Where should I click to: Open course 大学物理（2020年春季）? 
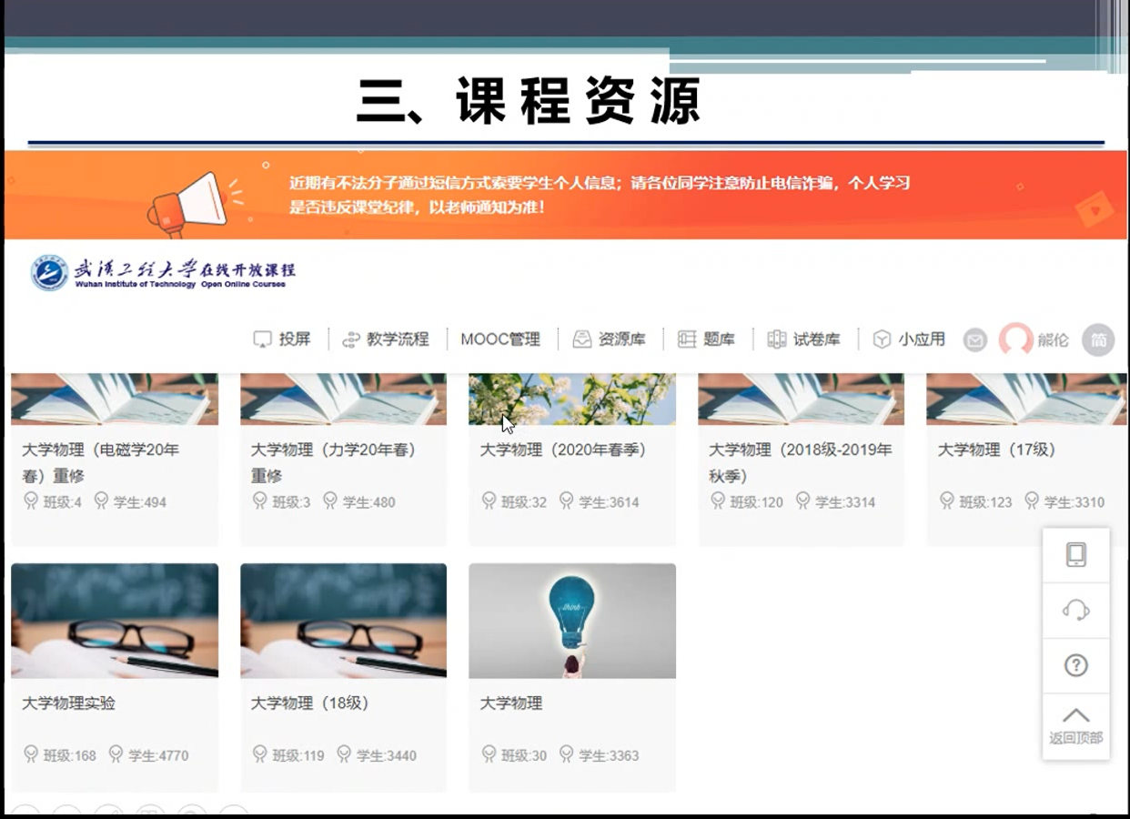click(x=563, y=450)
